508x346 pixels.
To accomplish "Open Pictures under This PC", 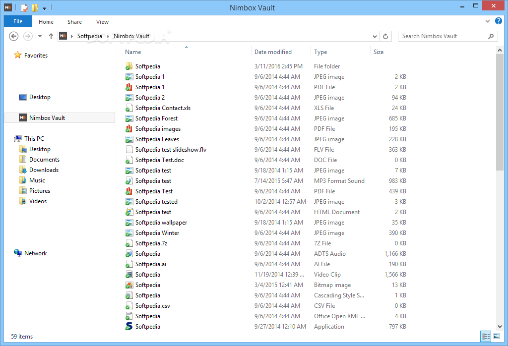I will click(34, 191).
